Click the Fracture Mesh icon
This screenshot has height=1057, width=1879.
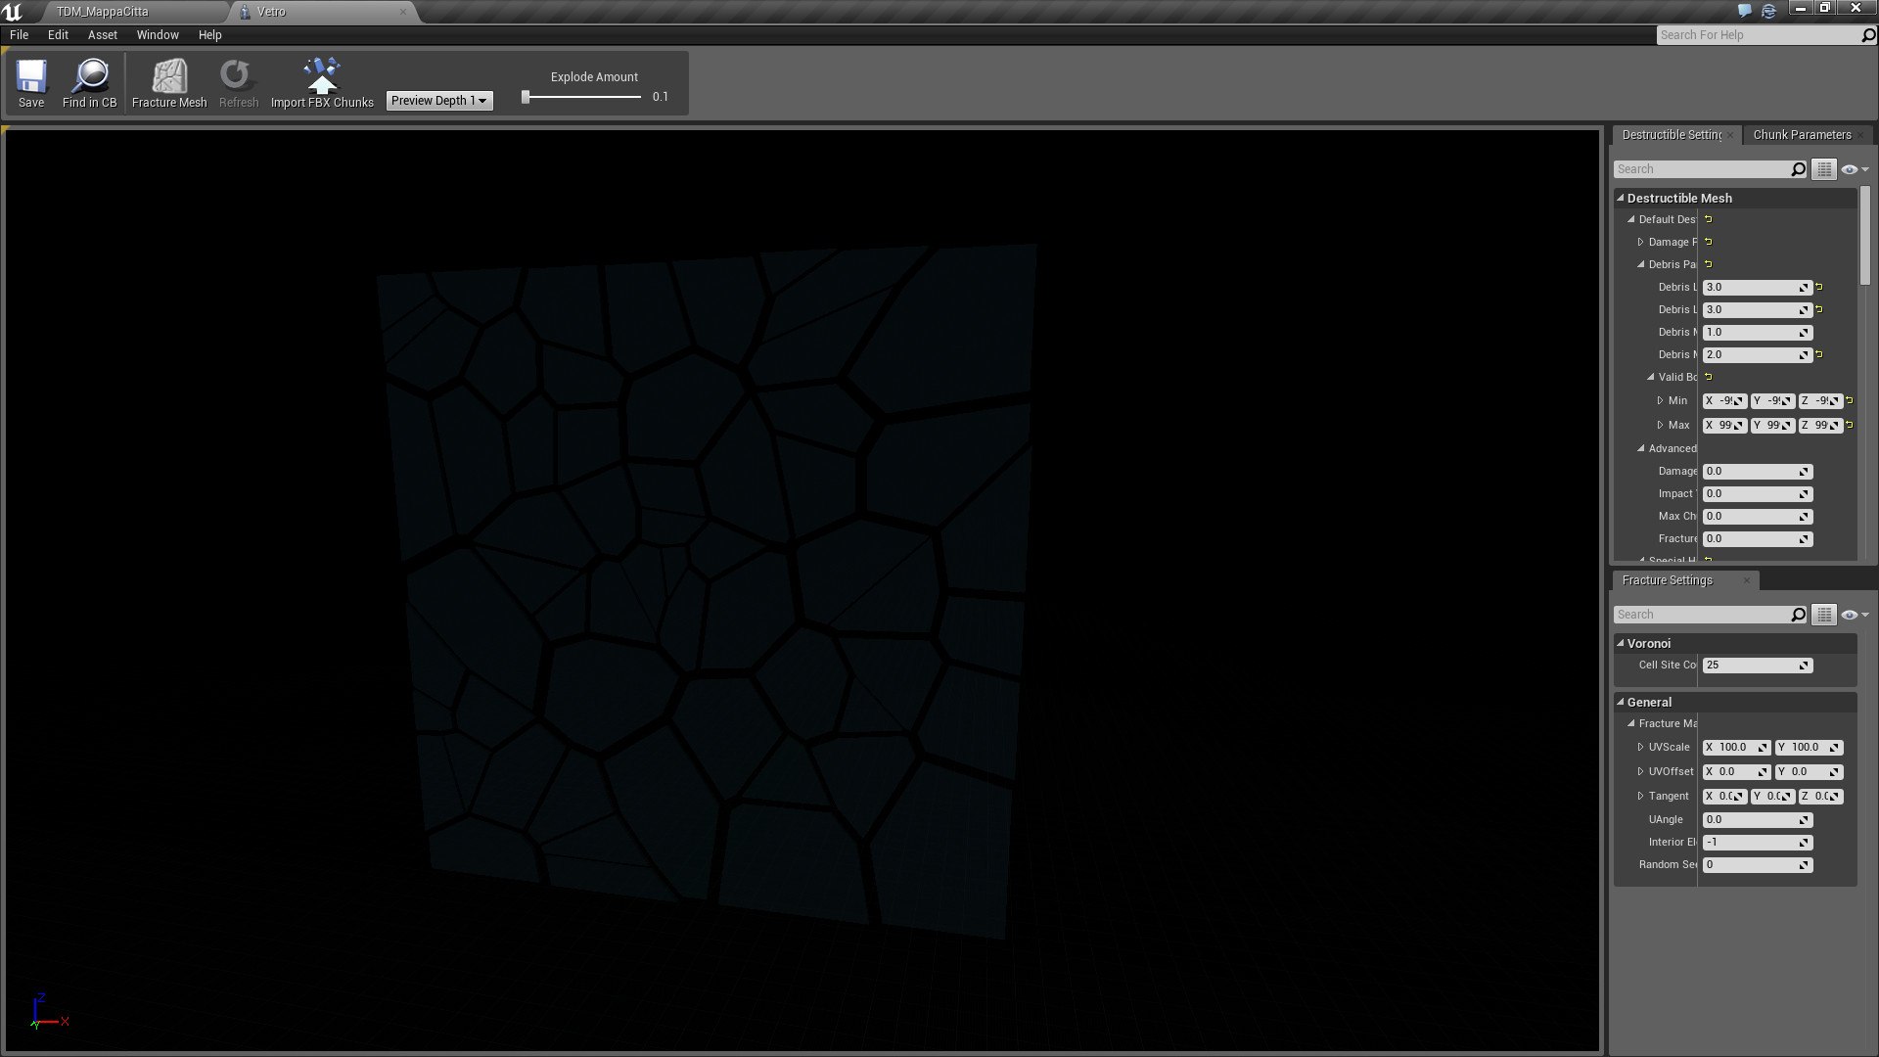(169, 75)
